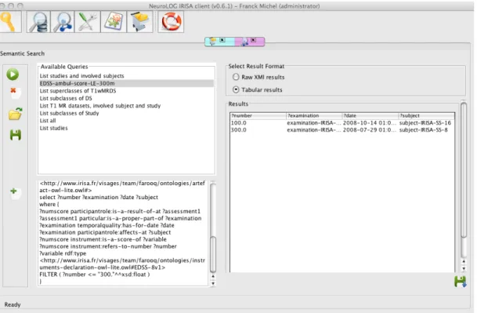Select result cell '100.0'
Image resolution: width=477 pixels, height=313 pixels.
click(258, 123)
